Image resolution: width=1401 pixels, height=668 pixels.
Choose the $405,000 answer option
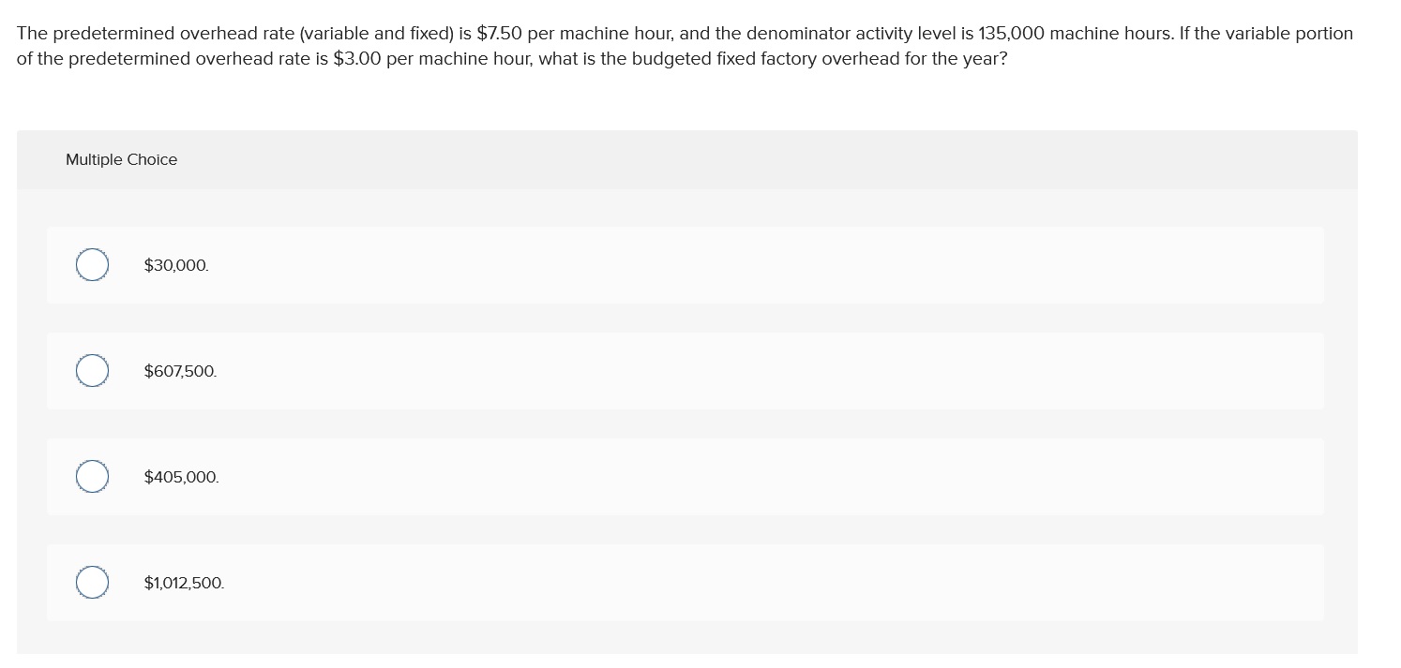click(x=181, y=477)
